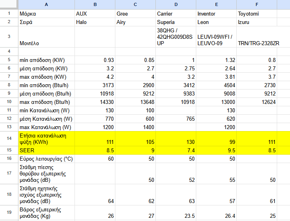Click the value 12624 cell

257,102
